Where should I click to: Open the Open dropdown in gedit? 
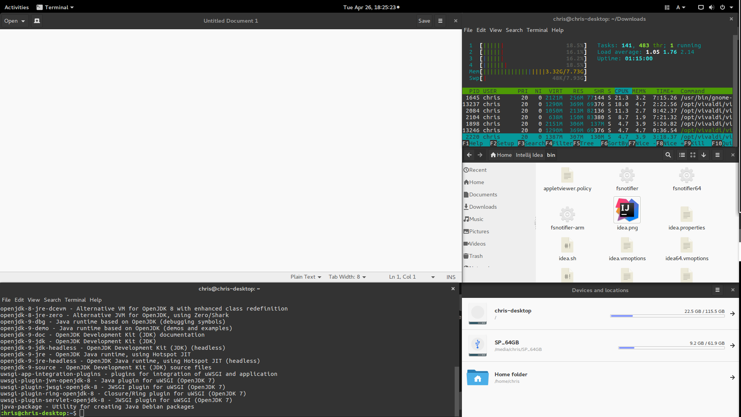pos(14,21)
